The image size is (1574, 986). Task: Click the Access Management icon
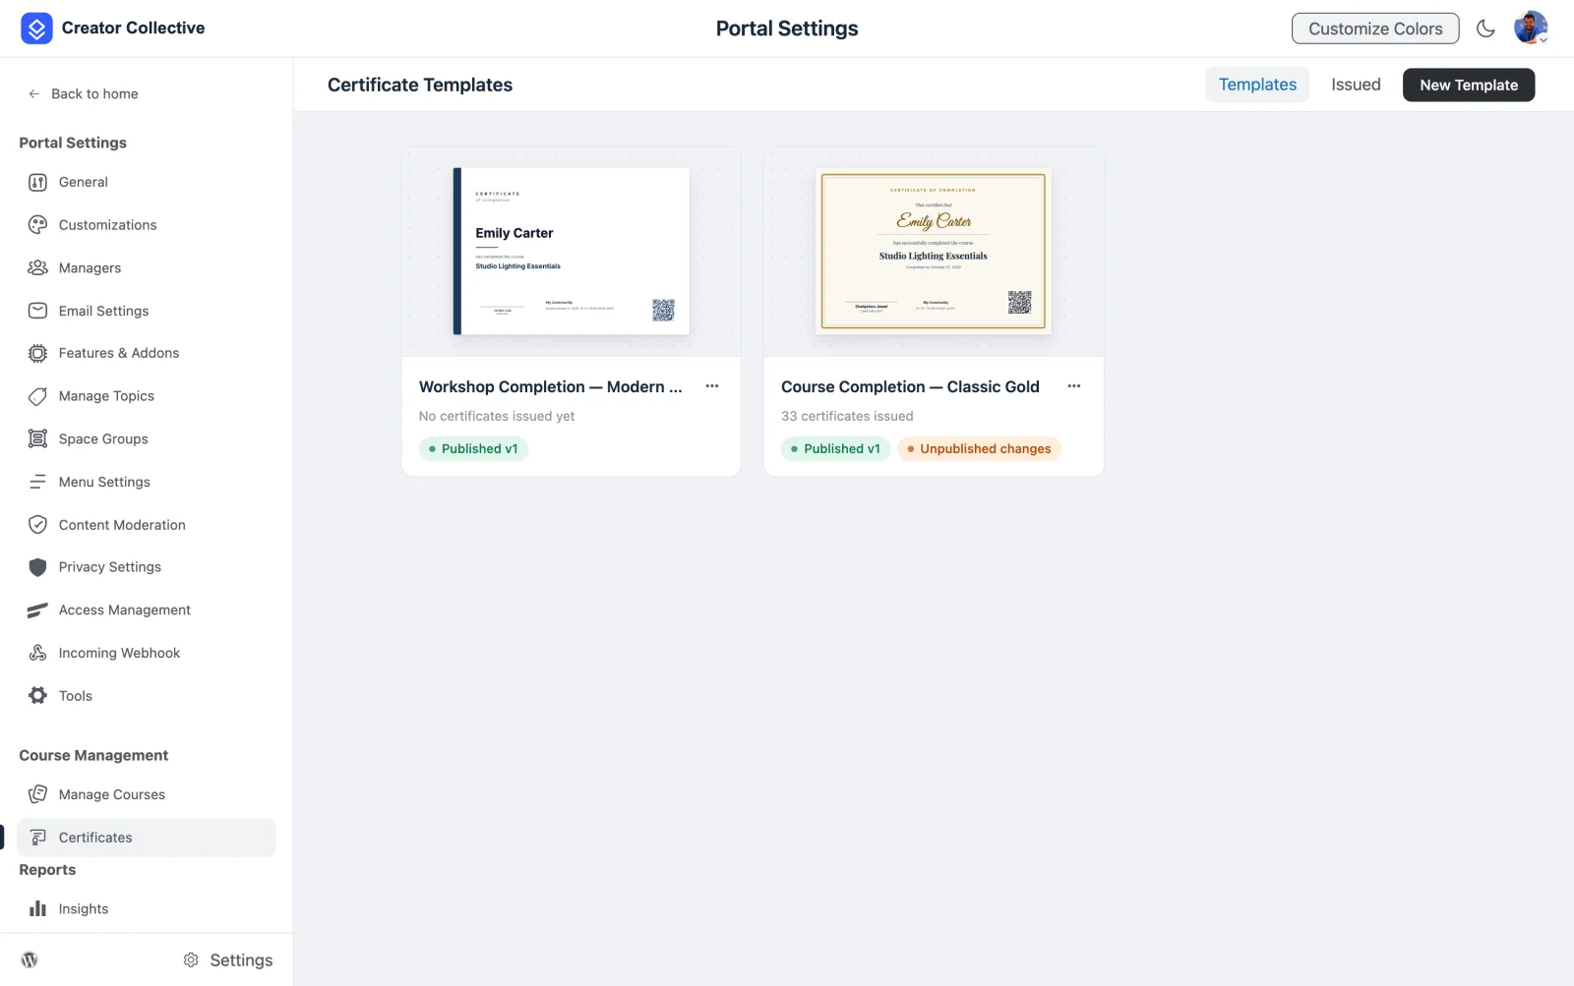pyautogui.click(x=37, y=610)
